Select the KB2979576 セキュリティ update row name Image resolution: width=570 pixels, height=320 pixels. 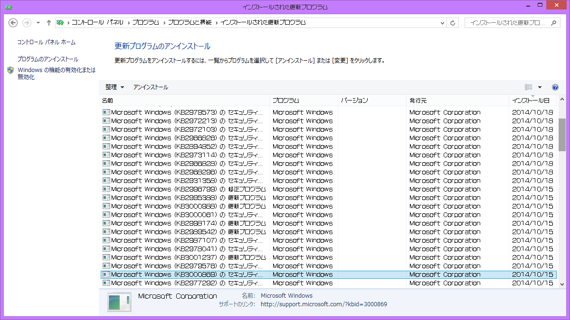[187, 266]
